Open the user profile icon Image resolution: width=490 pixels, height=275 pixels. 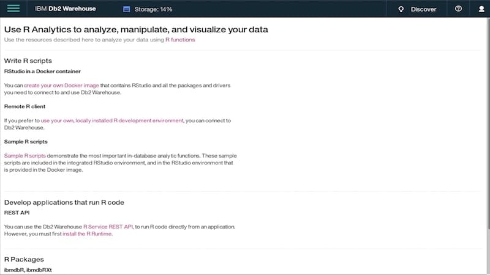[x=481, y=9]
